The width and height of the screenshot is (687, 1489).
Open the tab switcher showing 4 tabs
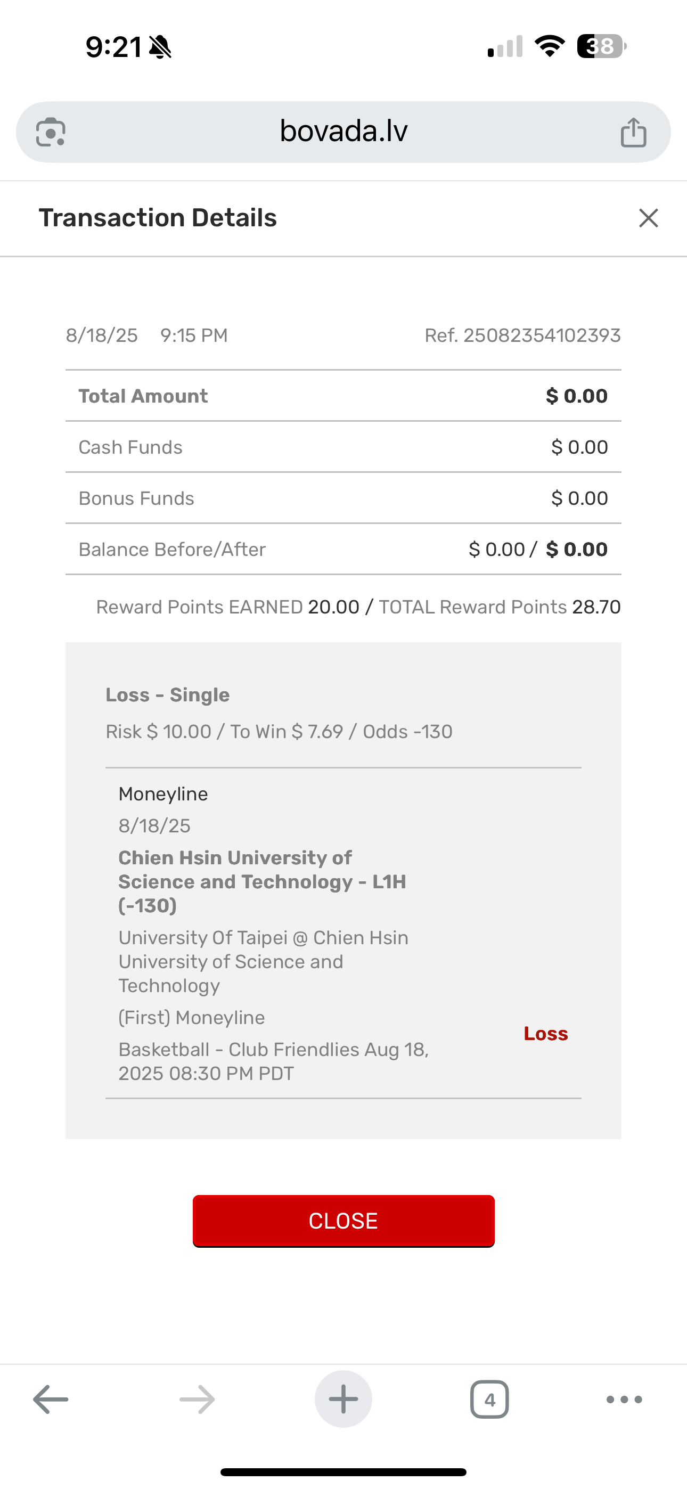[x=489, y=1400]
